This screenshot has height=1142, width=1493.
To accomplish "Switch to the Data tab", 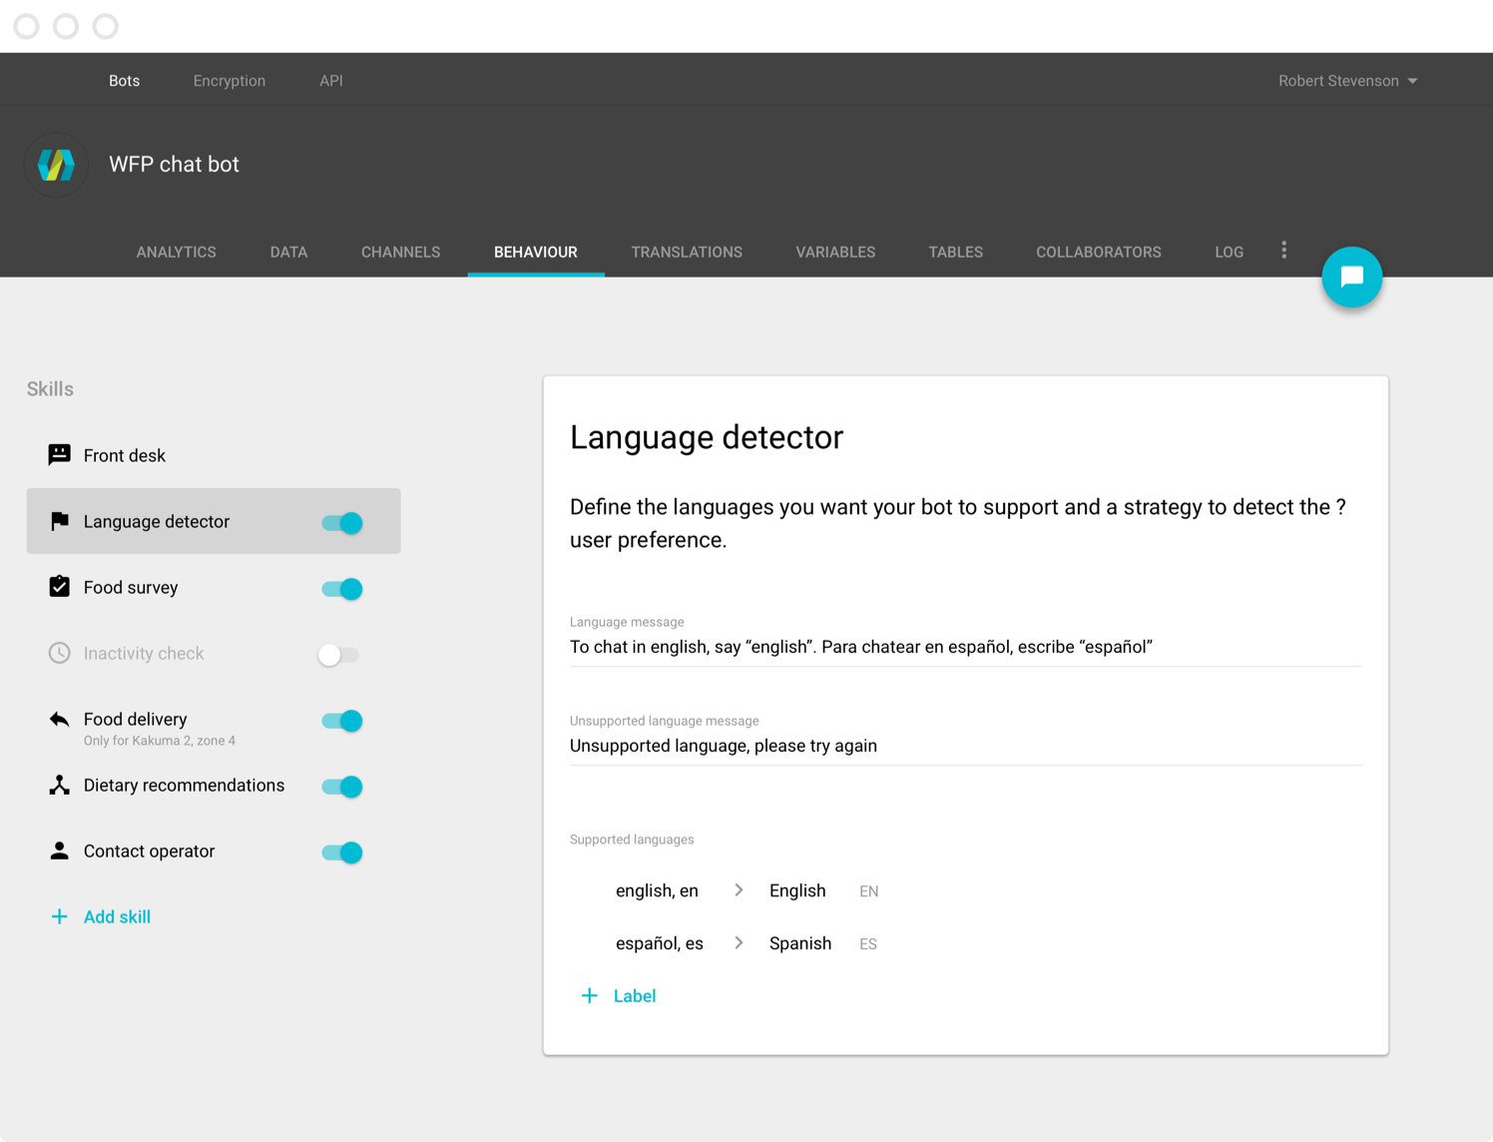I will [288, 252].
